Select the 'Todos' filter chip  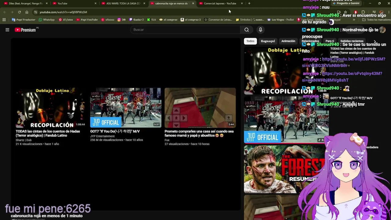click(250, 41)
